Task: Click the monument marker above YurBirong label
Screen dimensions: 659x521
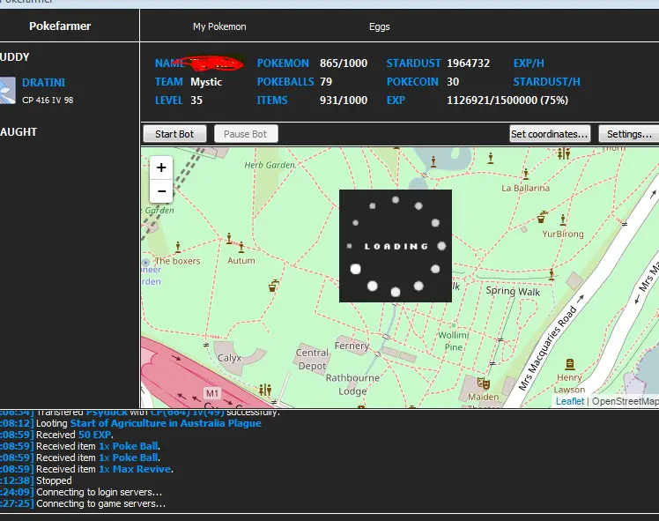Action: coord(563,220)
